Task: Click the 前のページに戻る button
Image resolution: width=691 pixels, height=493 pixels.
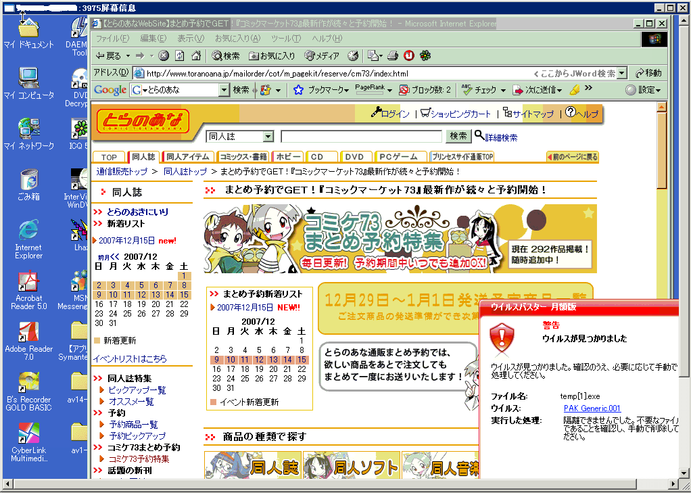Action: [x=572, y=157]
